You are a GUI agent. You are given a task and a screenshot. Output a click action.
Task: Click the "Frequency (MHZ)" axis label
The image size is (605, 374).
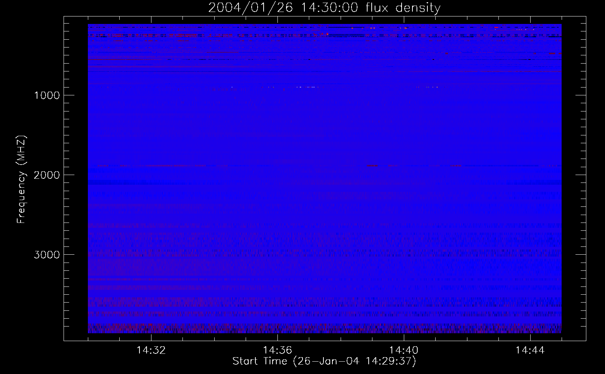[x=21, y=180]
